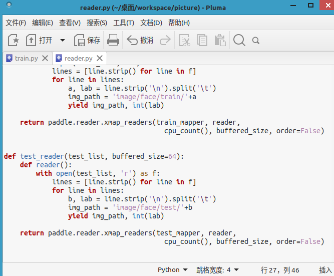Viewport: 334px width, 276px height.
Task: Click the train_mapper return statement line
Action: [130, 122]
